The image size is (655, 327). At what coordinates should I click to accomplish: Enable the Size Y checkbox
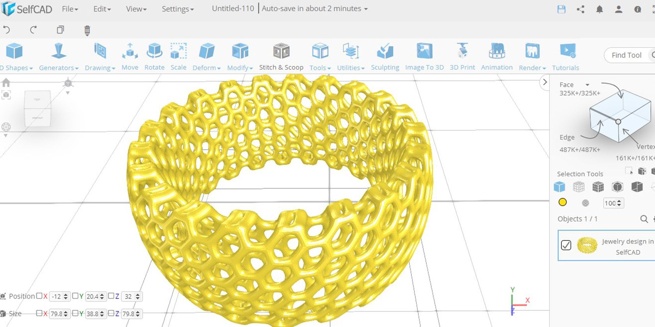pos(75,313)
